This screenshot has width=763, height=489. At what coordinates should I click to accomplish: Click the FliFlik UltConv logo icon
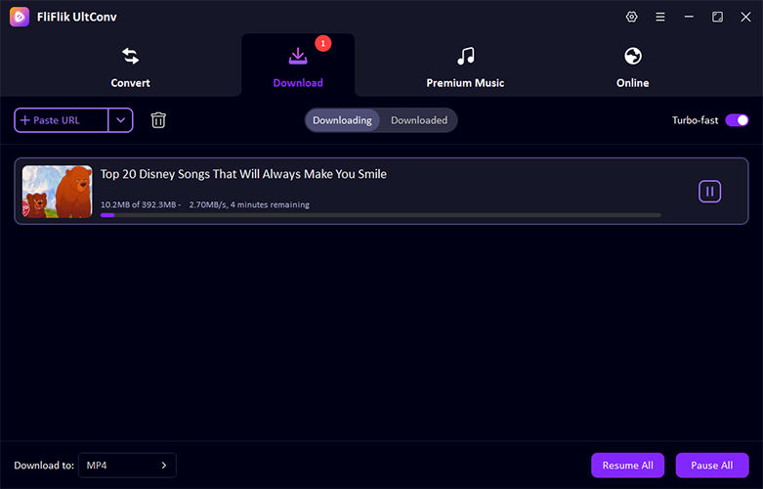[x=20, y=17]
